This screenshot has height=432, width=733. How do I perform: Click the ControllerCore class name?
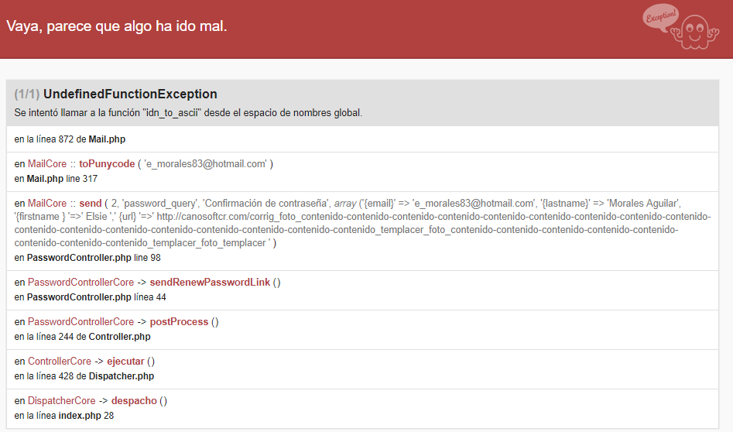point(60,362)
